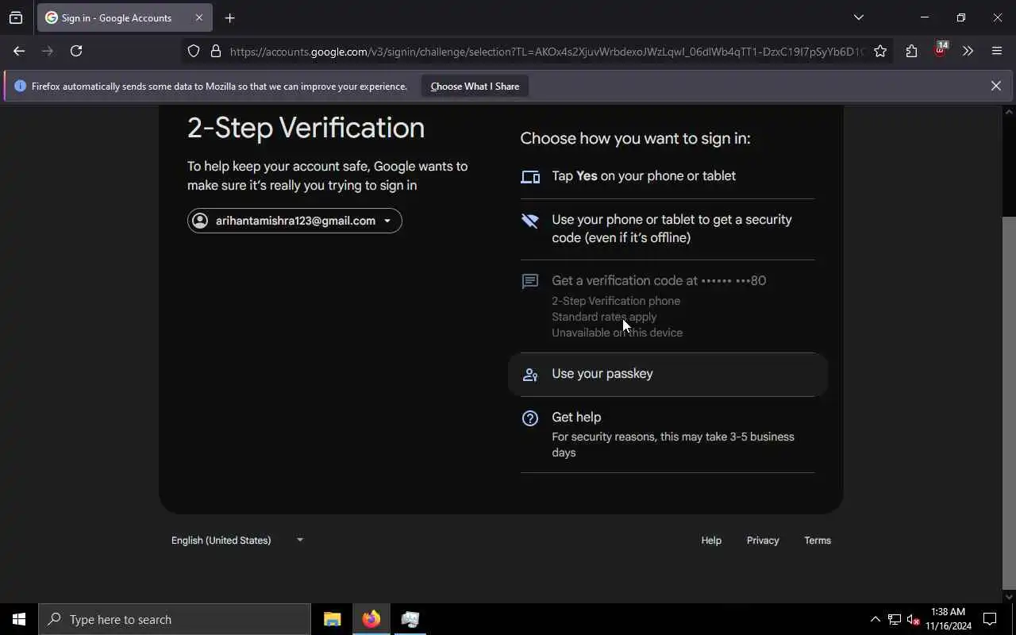Open File Explorer from the taskbar
The width and height of the screenshot is (1016, 635).
click(333, 619)
